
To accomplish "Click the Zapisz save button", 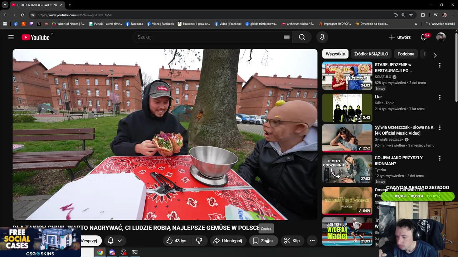I will point(263,241).
